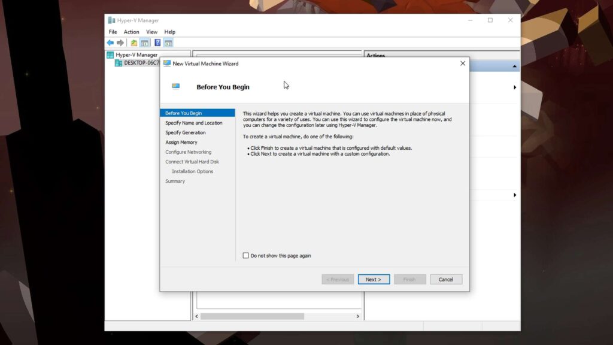The width and height of the screenshot is (613, 345).
Task: Click the Next button
Action: tap(374, 279)
